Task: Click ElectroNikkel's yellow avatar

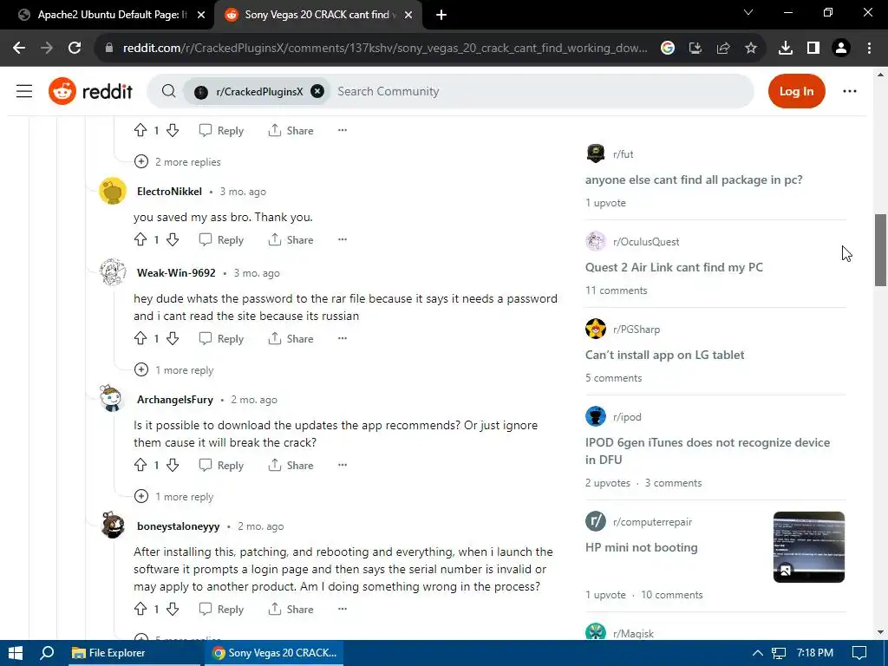Action: pos(112,191)
